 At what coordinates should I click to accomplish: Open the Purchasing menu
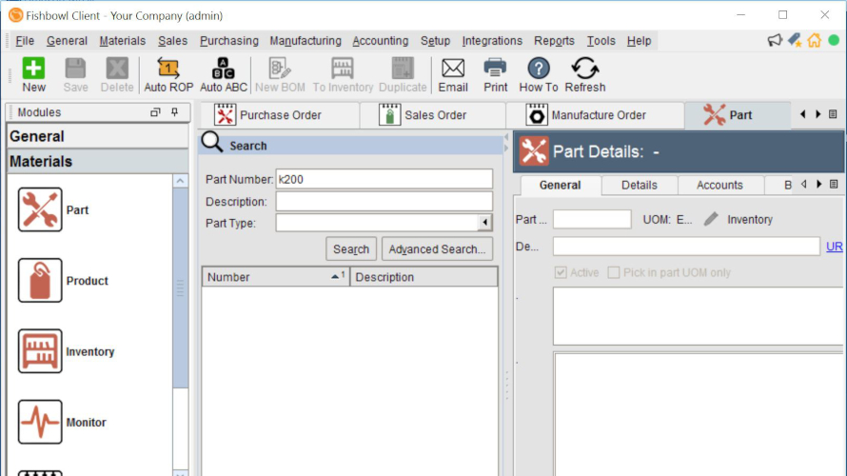point(229,41)
